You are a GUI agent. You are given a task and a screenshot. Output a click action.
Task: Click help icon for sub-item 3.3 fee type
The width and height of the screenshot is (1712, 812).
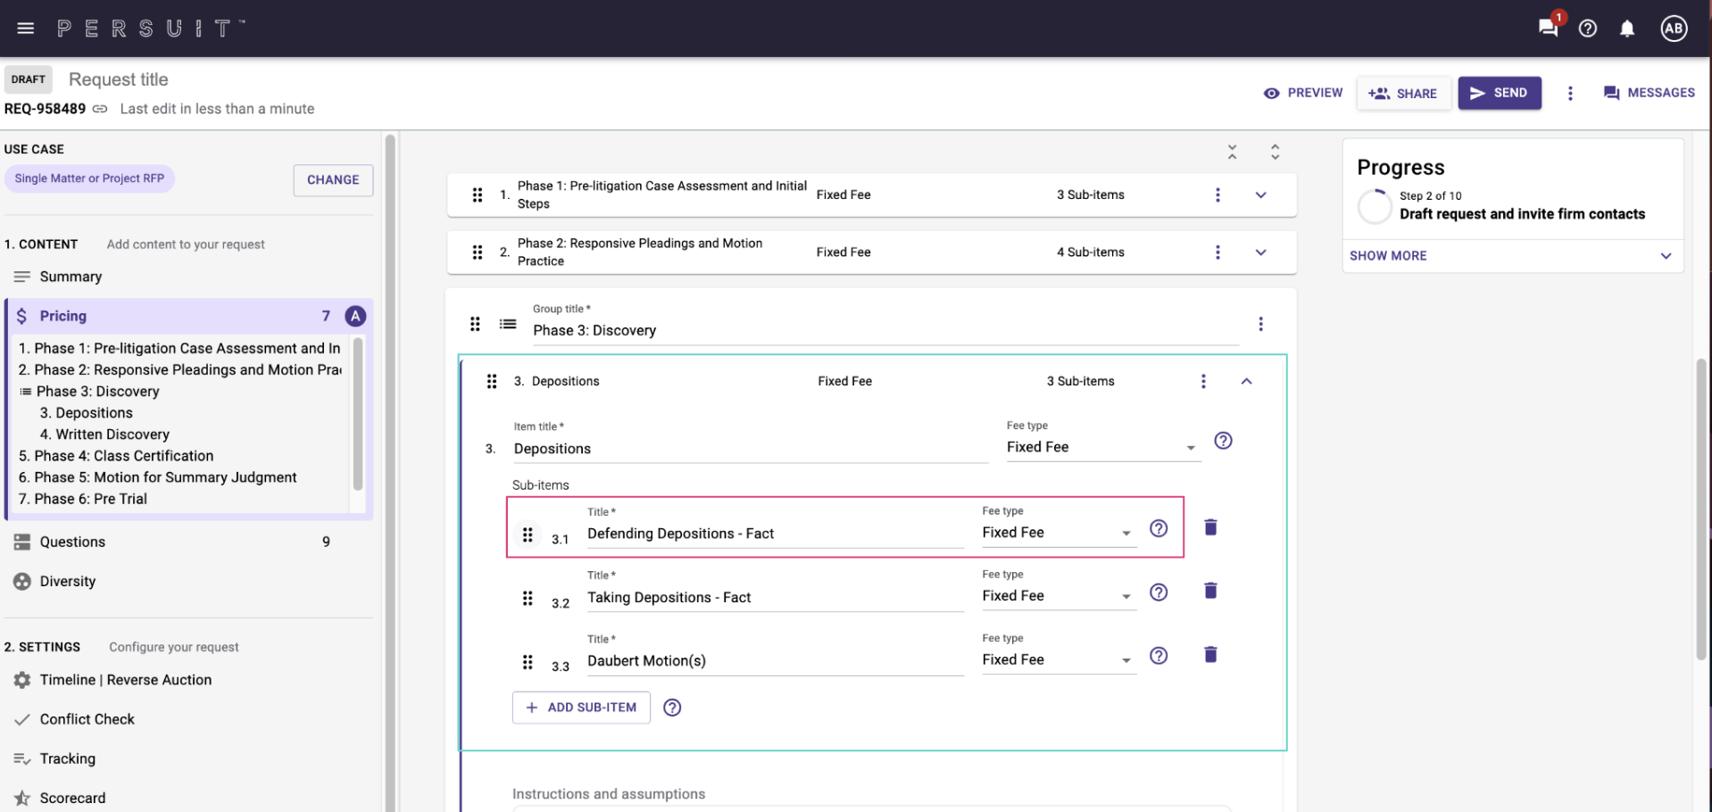click(x=1159, y=656)
